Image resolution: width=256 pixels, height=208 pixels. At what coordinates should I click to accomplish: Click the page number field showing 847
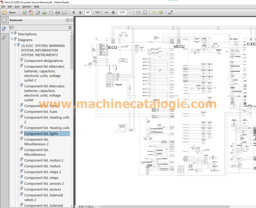[x=88, y=12]
